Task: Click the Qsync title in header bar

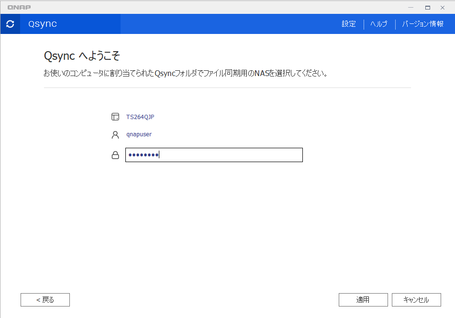Action: click(x=43, y=24)
